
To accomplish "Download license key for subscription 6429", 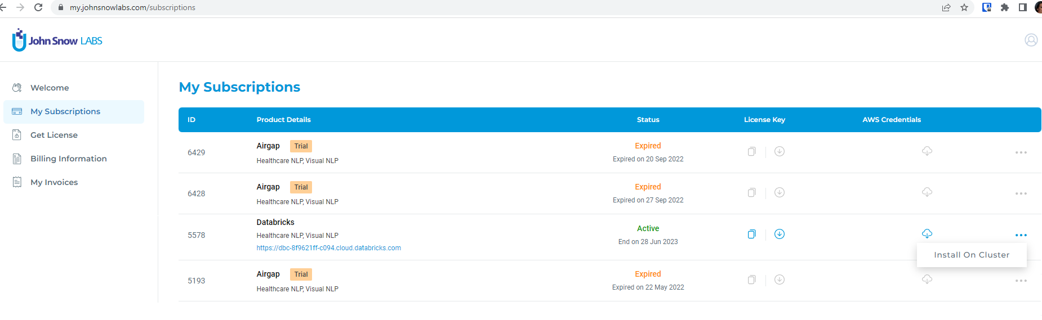I will coord(780,151).
